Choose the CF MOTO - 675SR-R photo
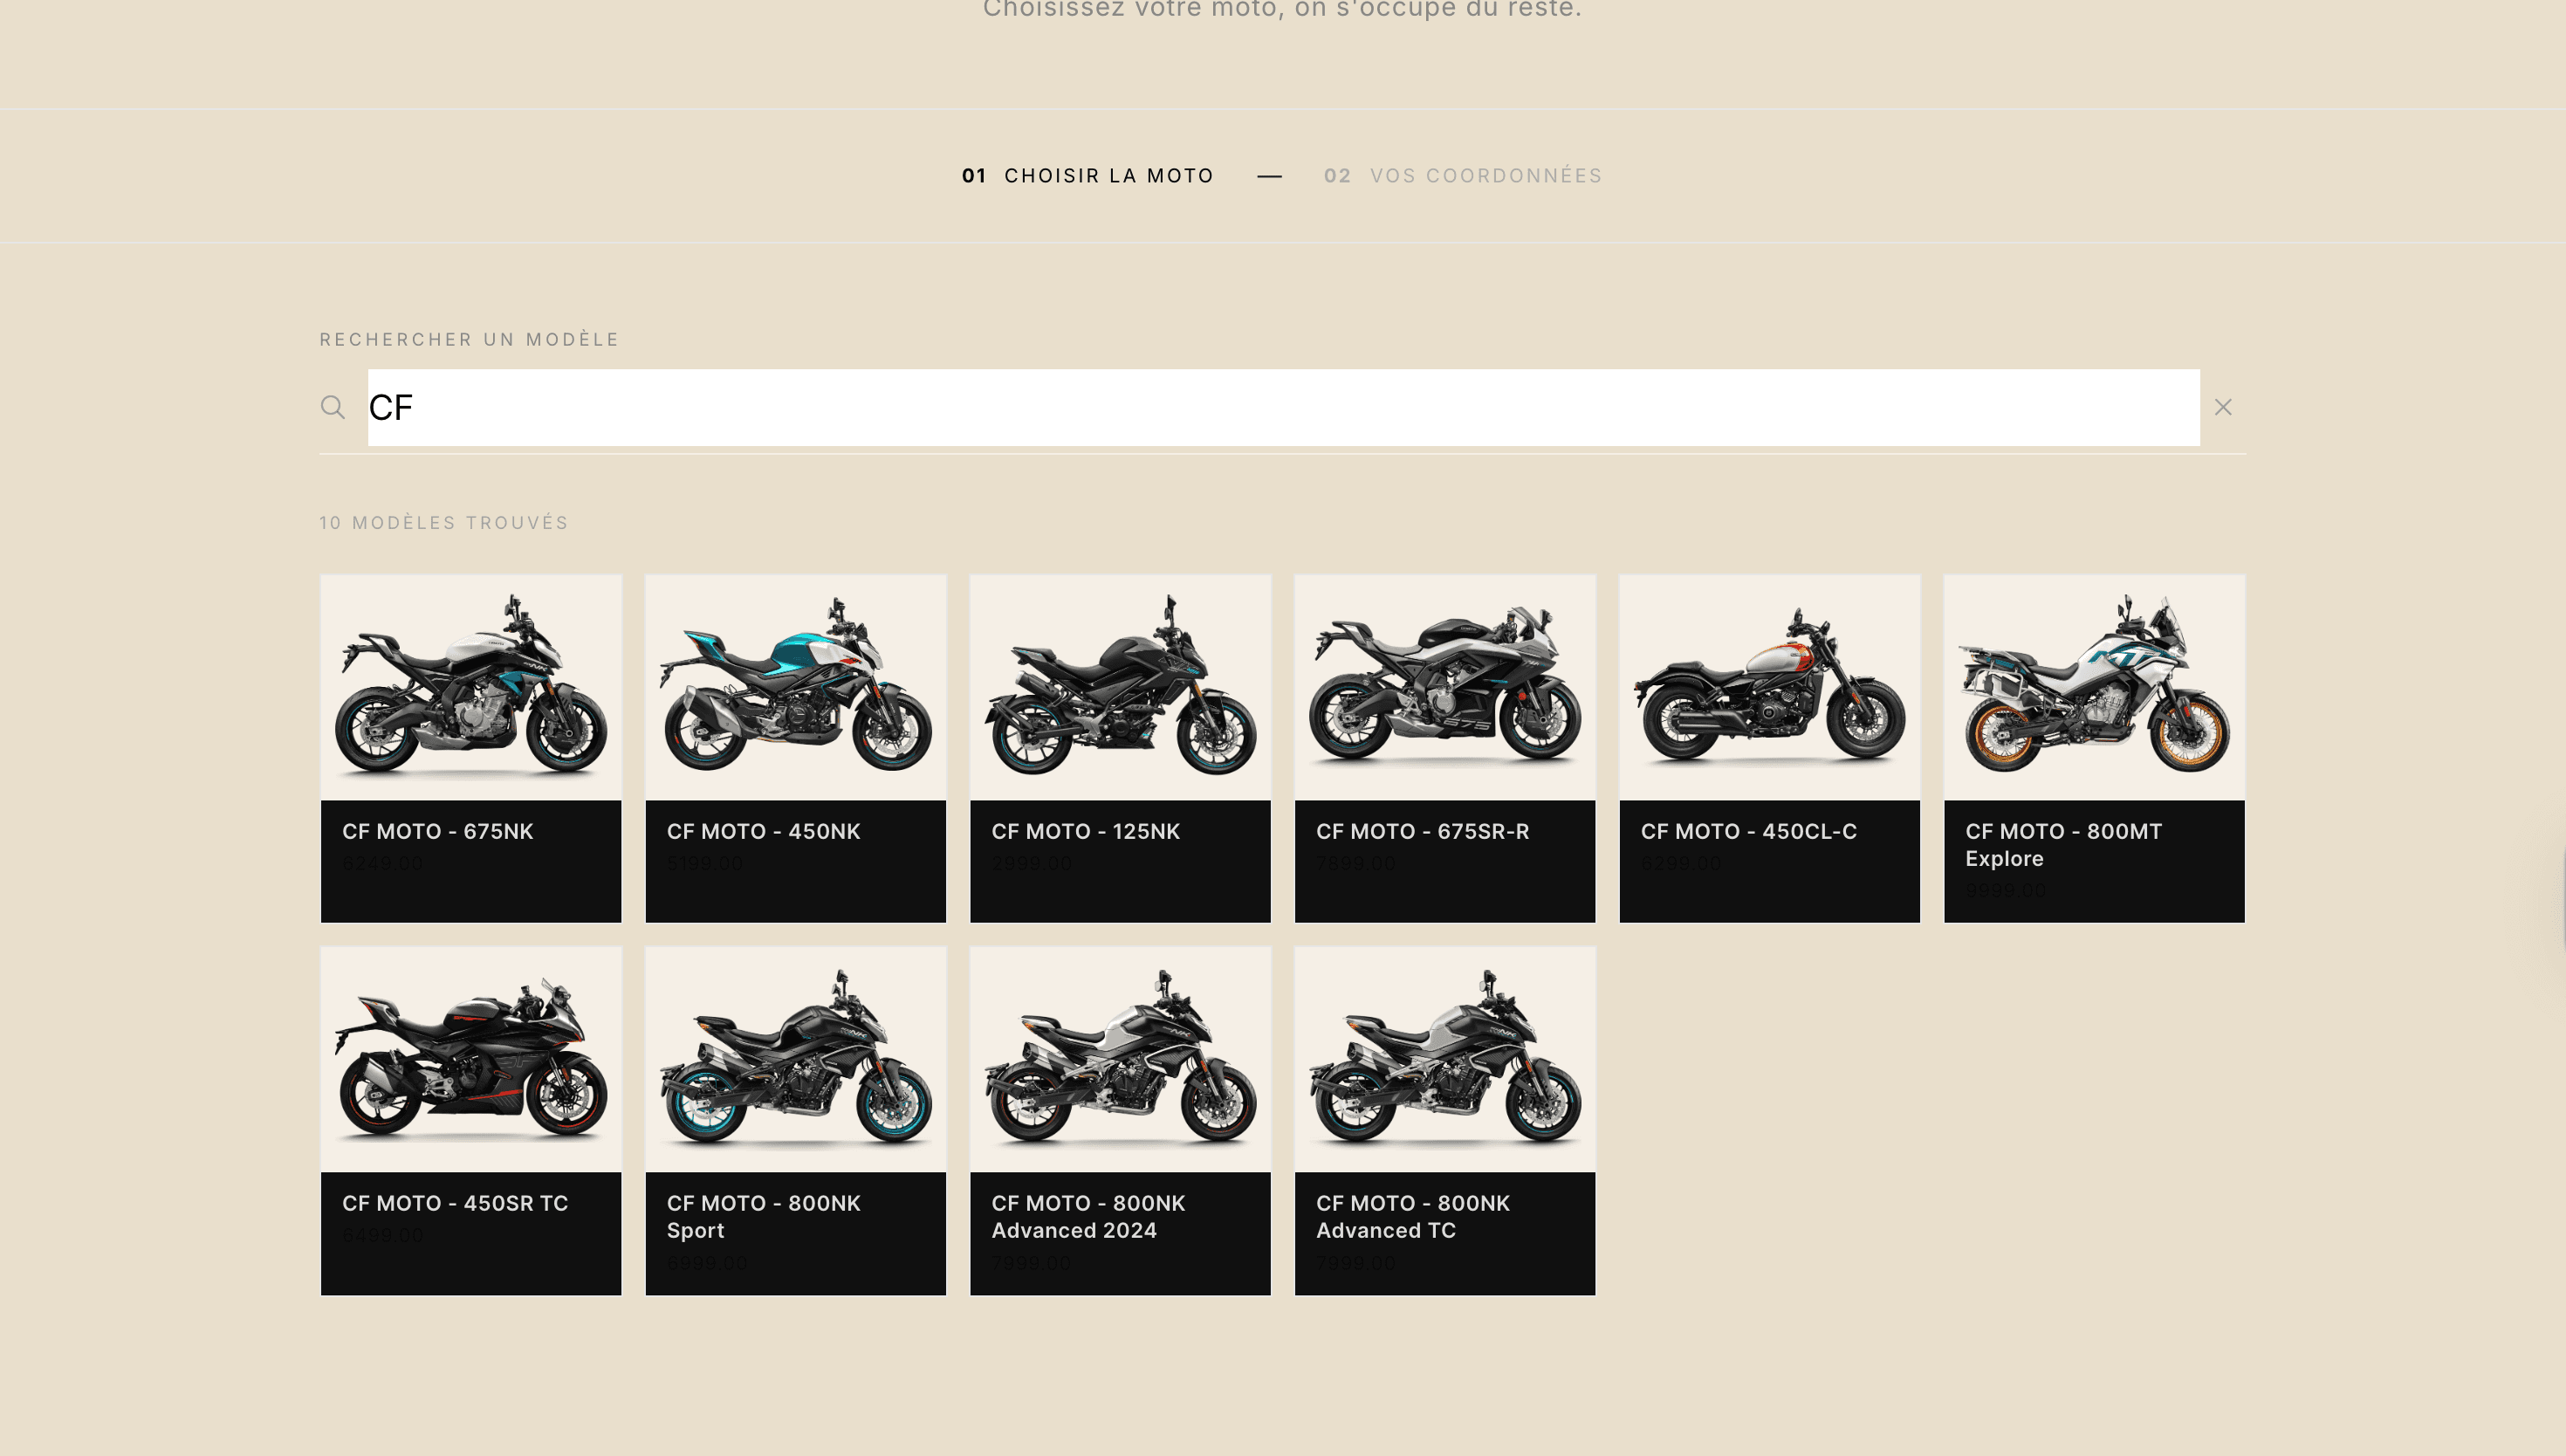This screenshot has height=1456, width=2566. tap(1445, 687)
